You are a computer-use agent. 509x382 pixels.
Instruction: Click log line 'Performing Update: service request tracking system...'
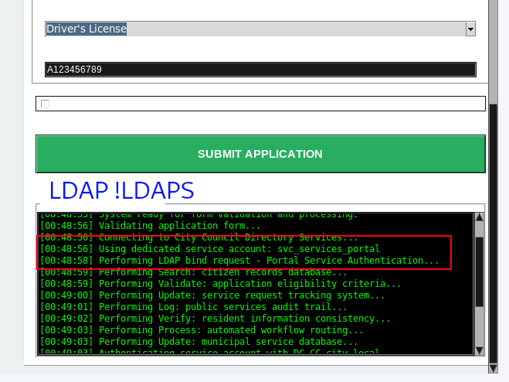pos(212,295)
